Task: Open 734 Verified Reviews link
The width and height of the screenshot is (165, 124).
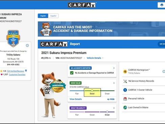Action: coord(15,71)
